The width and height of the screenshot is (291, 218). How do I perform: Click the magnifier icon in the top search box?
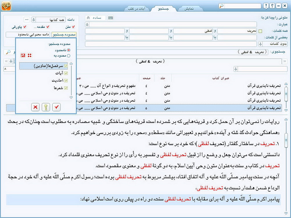(221, 6)
